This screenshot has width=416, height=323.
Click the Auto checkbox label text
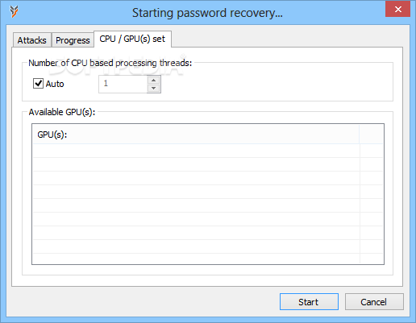[55, 84]
